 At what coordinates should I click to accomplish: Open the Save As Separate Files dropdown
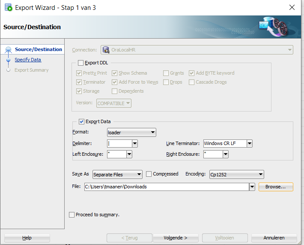pos(117,175)
